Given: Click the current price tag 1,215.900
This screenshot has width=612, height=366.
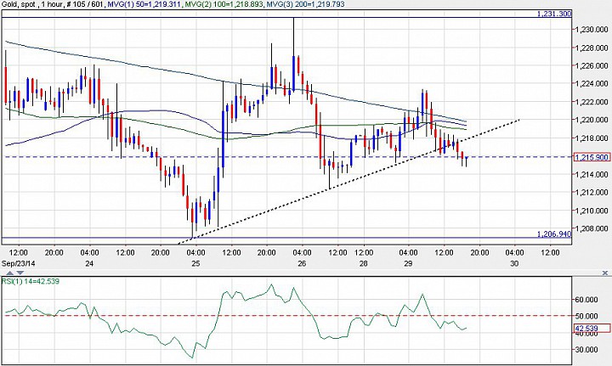Looking at the screenshot, I should tap(592, 157).
